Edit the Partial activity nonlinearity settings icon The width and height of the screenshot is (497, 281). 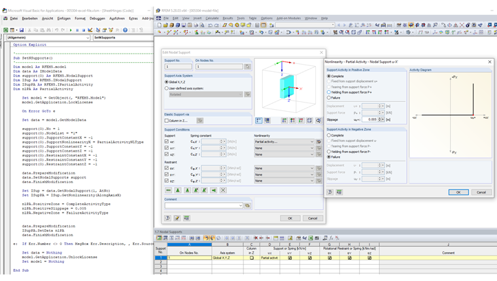(318, 142)
